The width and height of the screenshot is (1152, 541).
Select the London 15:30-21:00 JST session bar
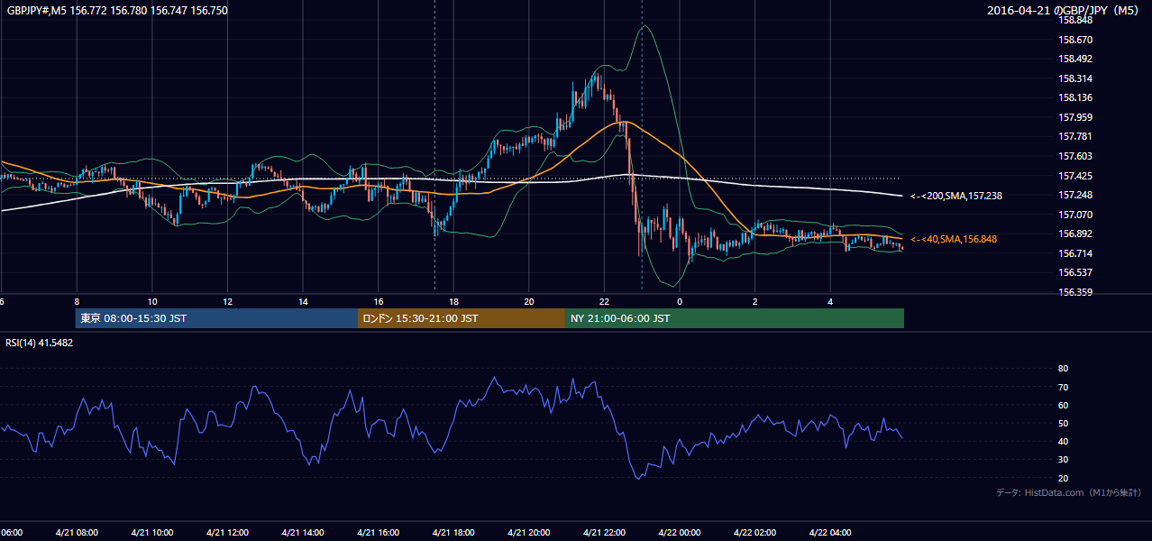click(x=462, y=318)
